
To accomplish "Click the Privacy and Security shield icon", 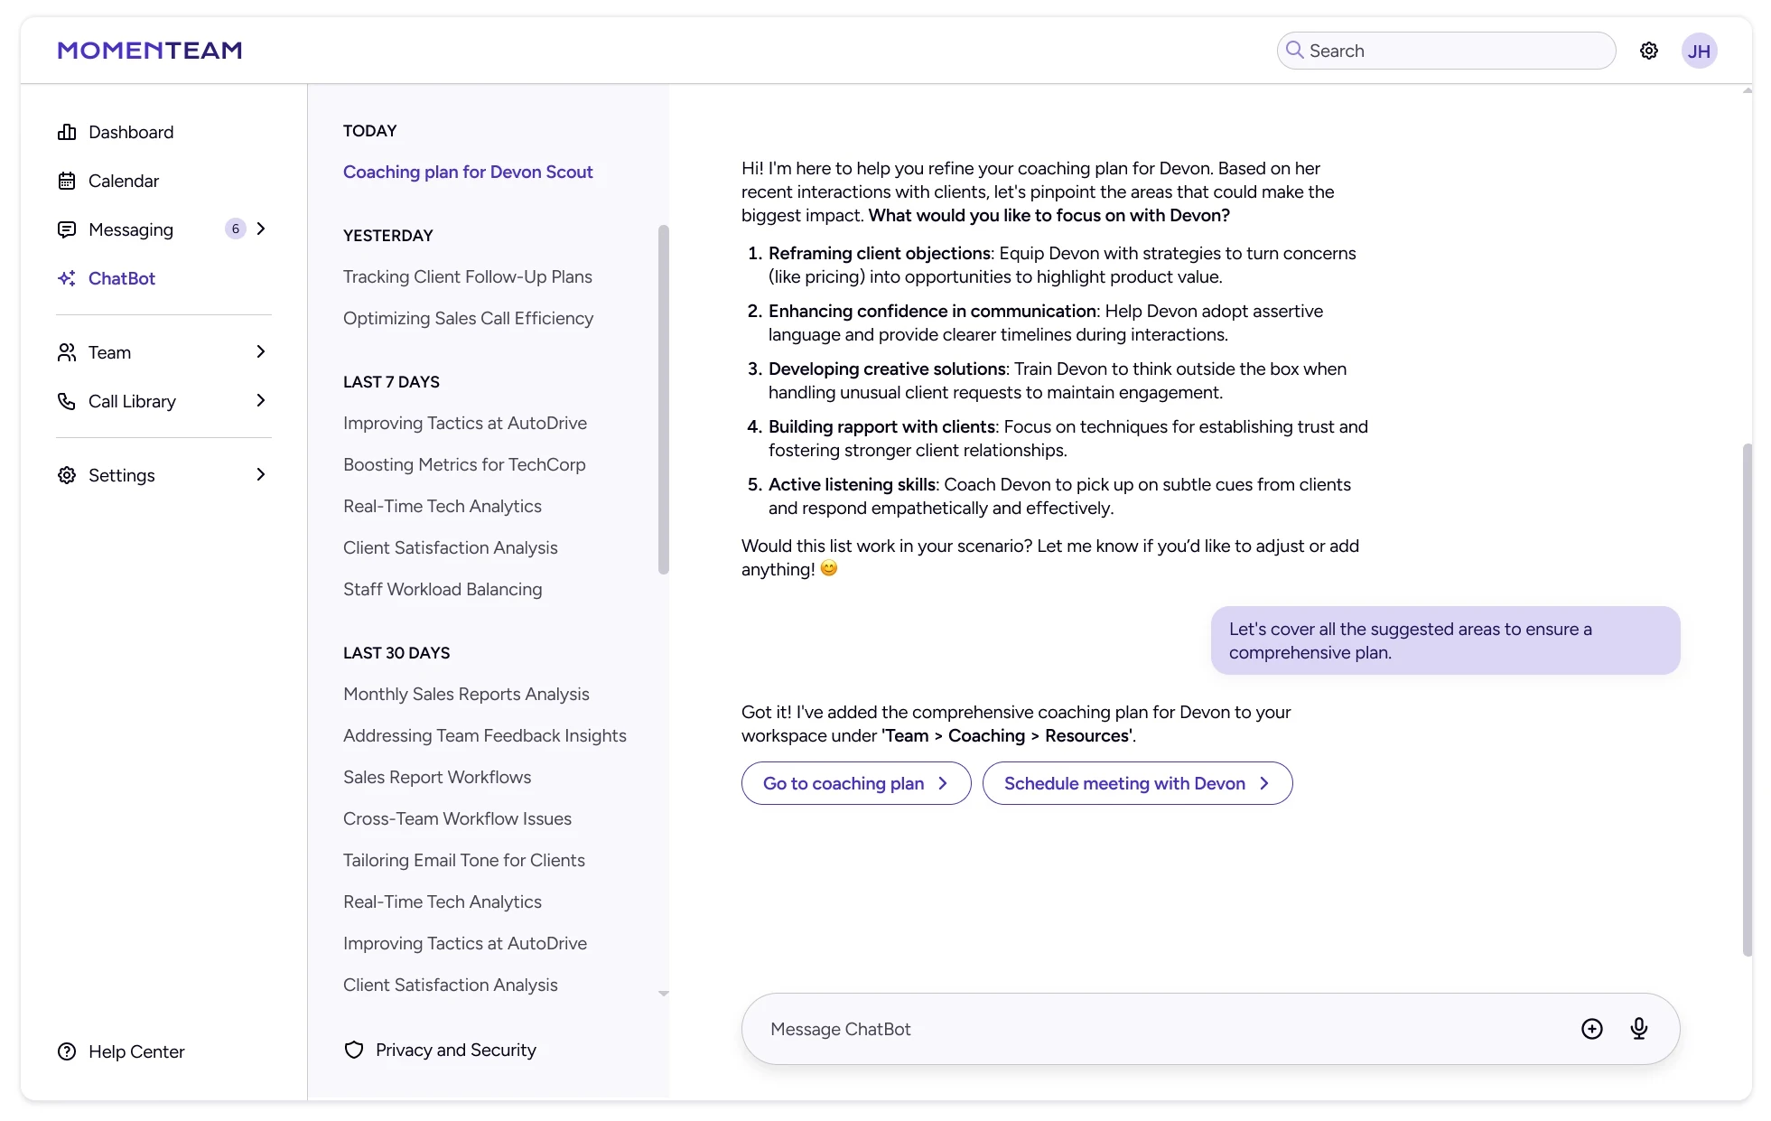I will 354,1050.
